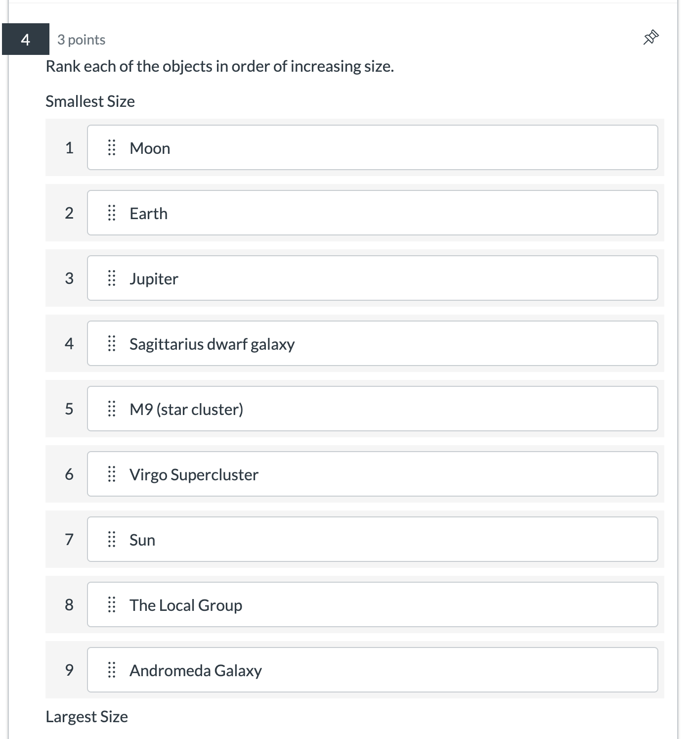Click the drag handle beside Andromeda Galaxy
Screen dimensions: 688x739
click(x=111, y=670)
